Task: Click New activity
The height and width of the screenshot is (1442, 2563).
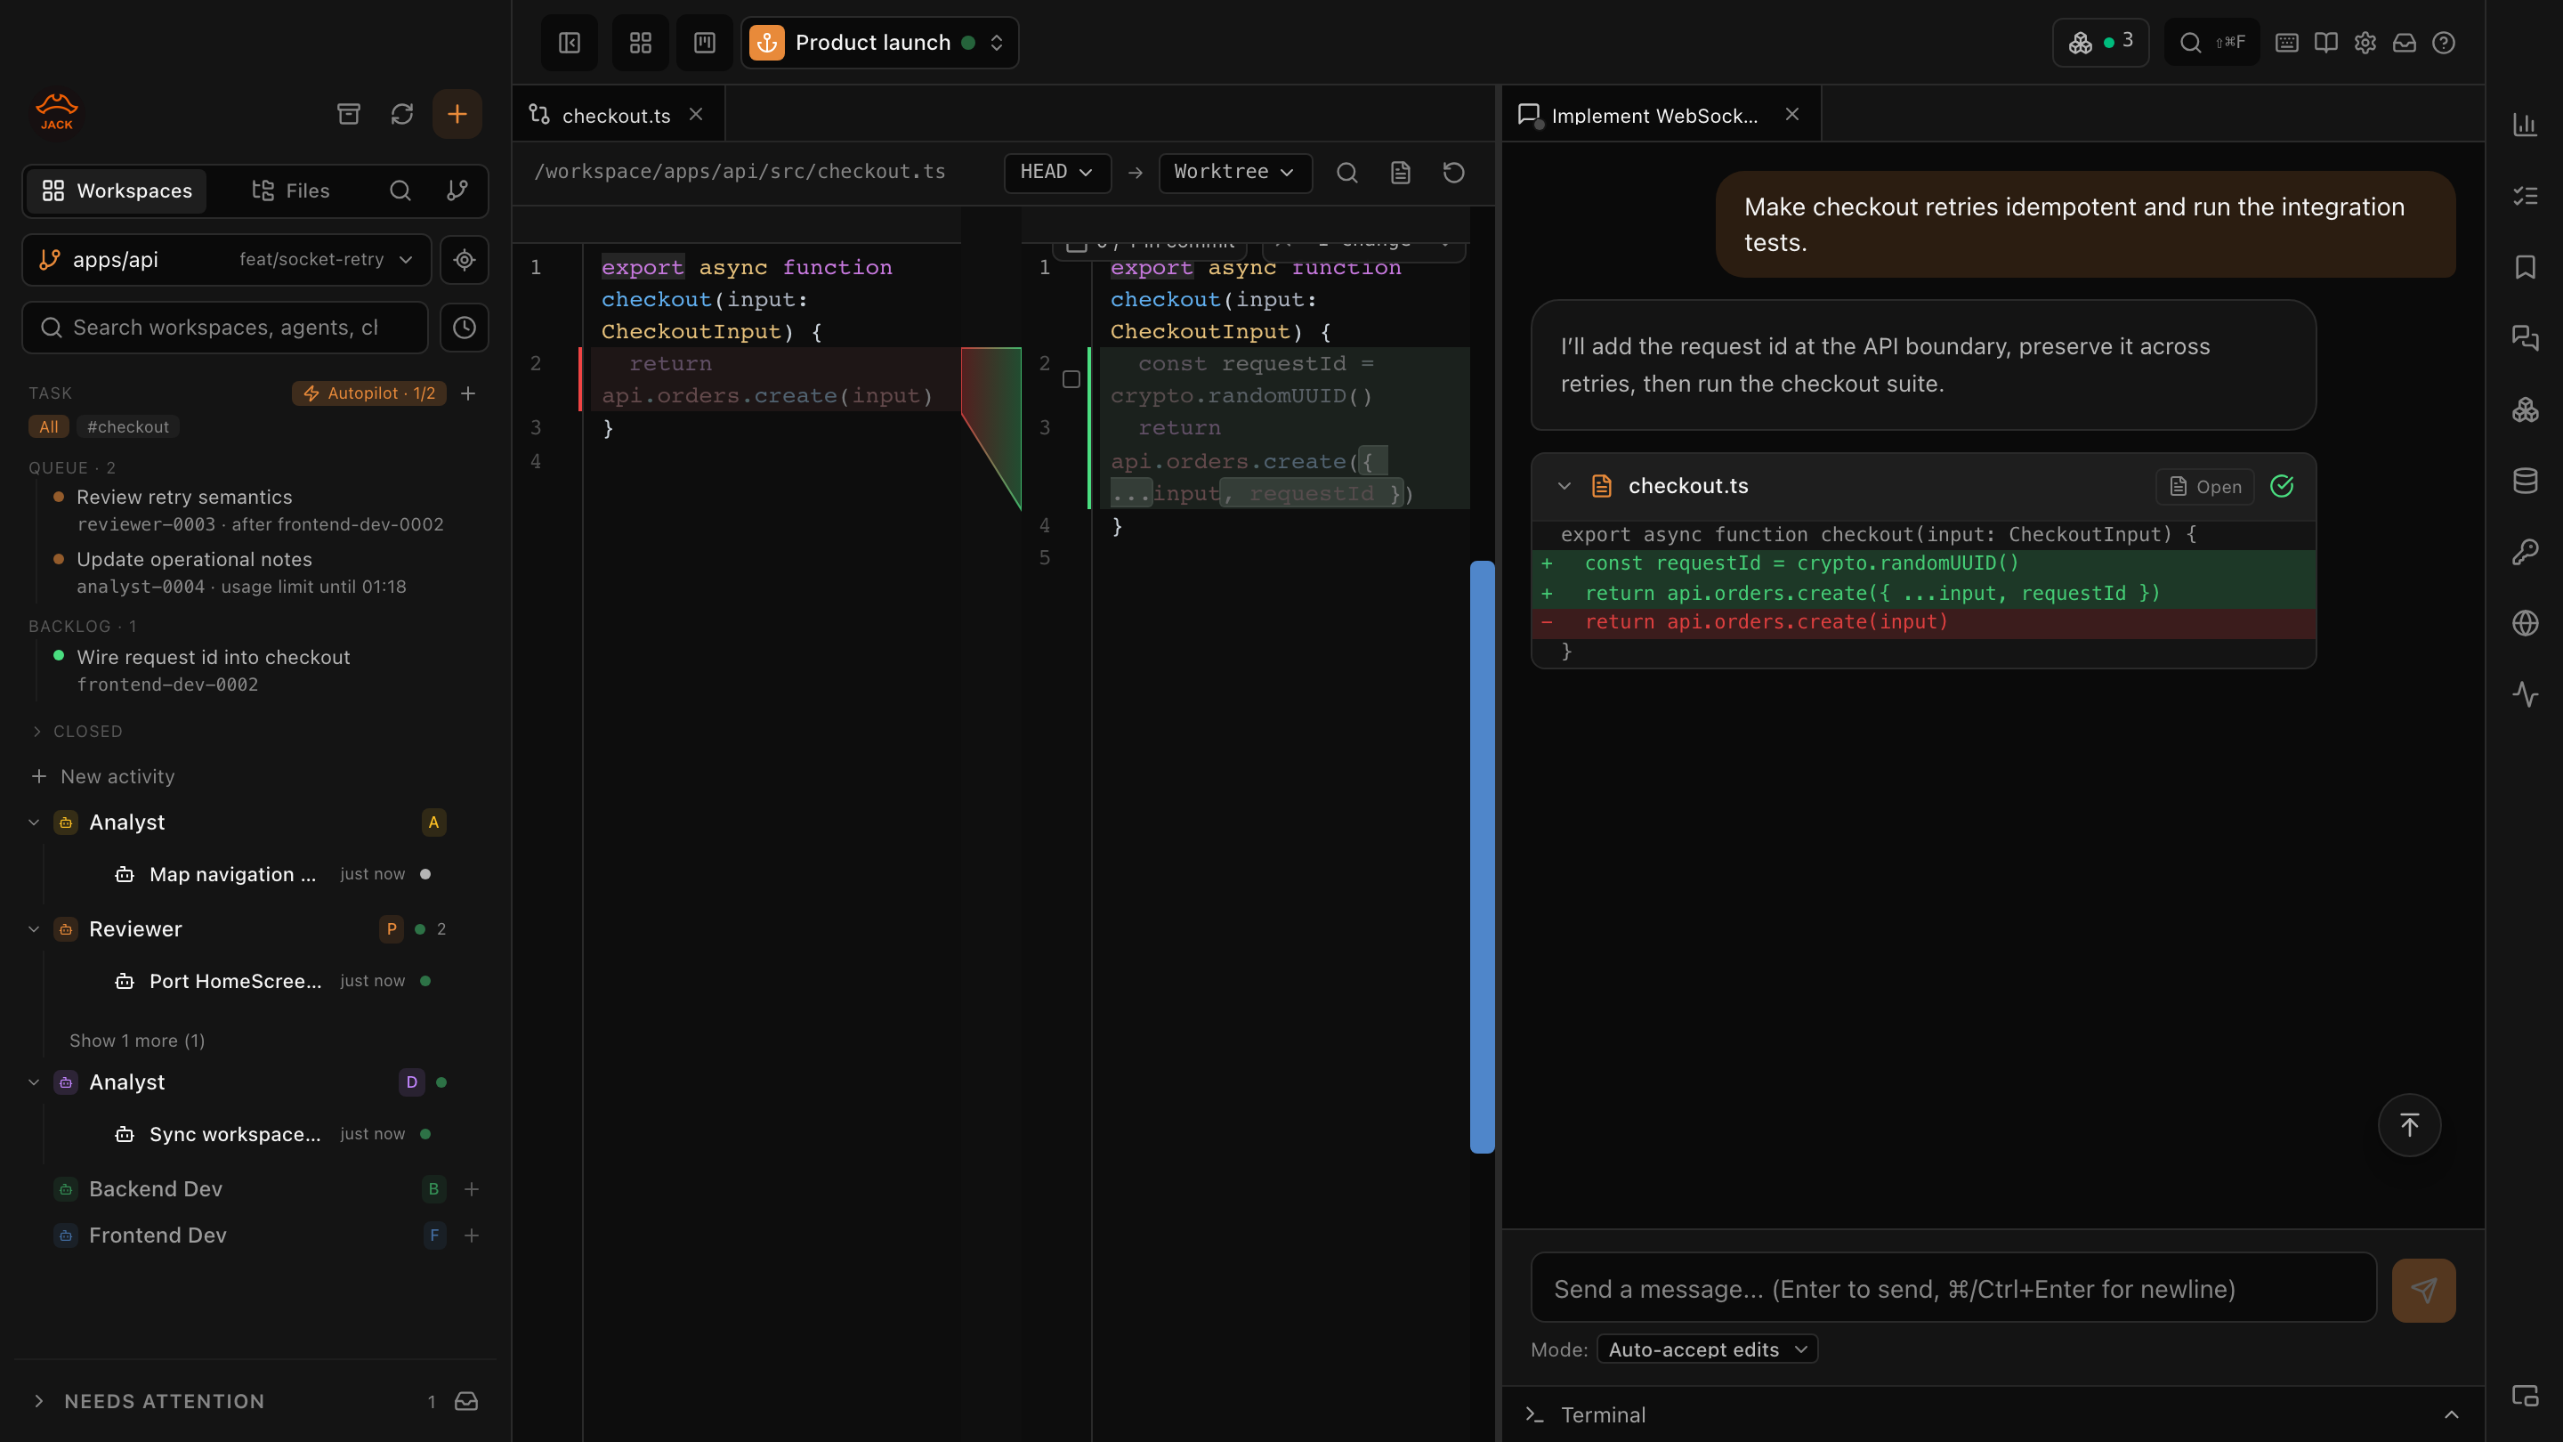Action: (103, 776)
